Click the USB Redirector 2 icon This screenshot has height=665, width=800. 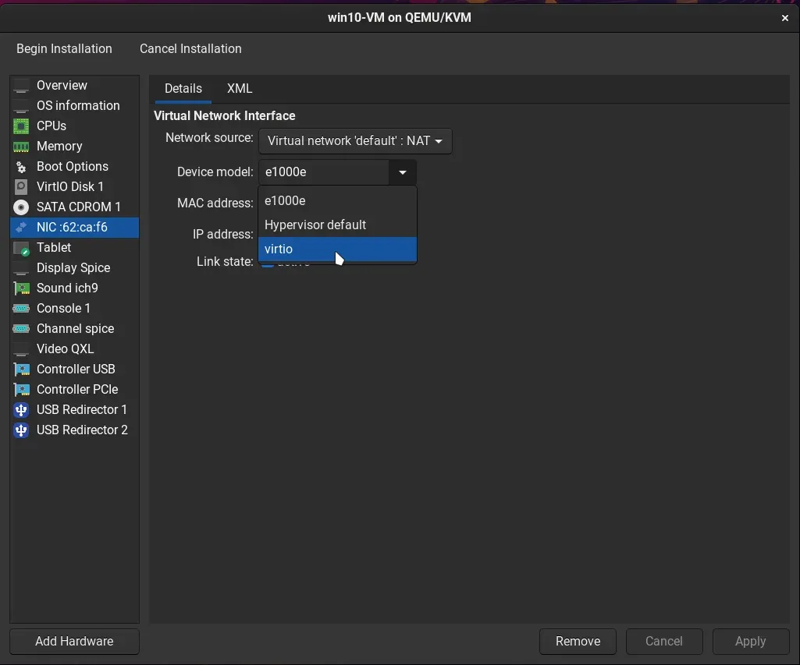(x=21, y=430)
